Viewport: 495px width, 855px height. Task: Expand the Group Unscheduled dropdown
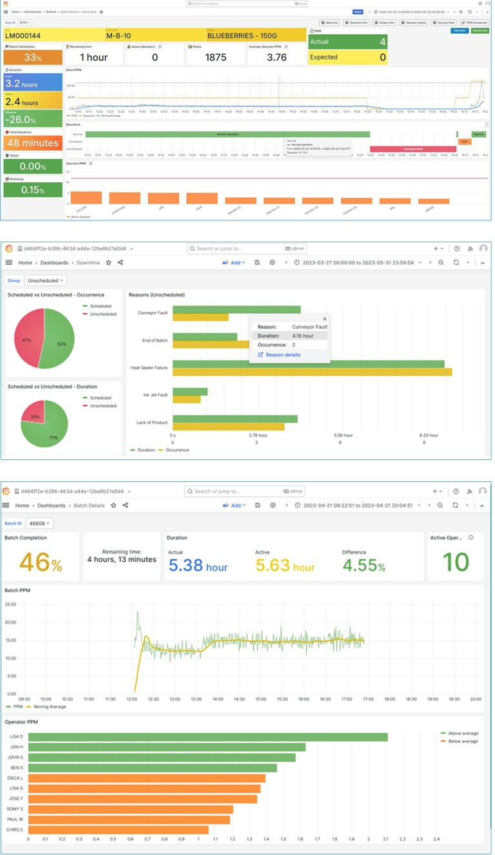point(45,280)
